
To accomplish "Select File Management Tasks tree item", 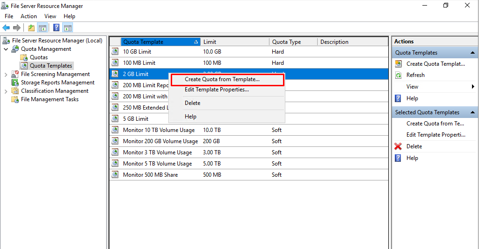I will pyautogui.click(x=50, y=99).
